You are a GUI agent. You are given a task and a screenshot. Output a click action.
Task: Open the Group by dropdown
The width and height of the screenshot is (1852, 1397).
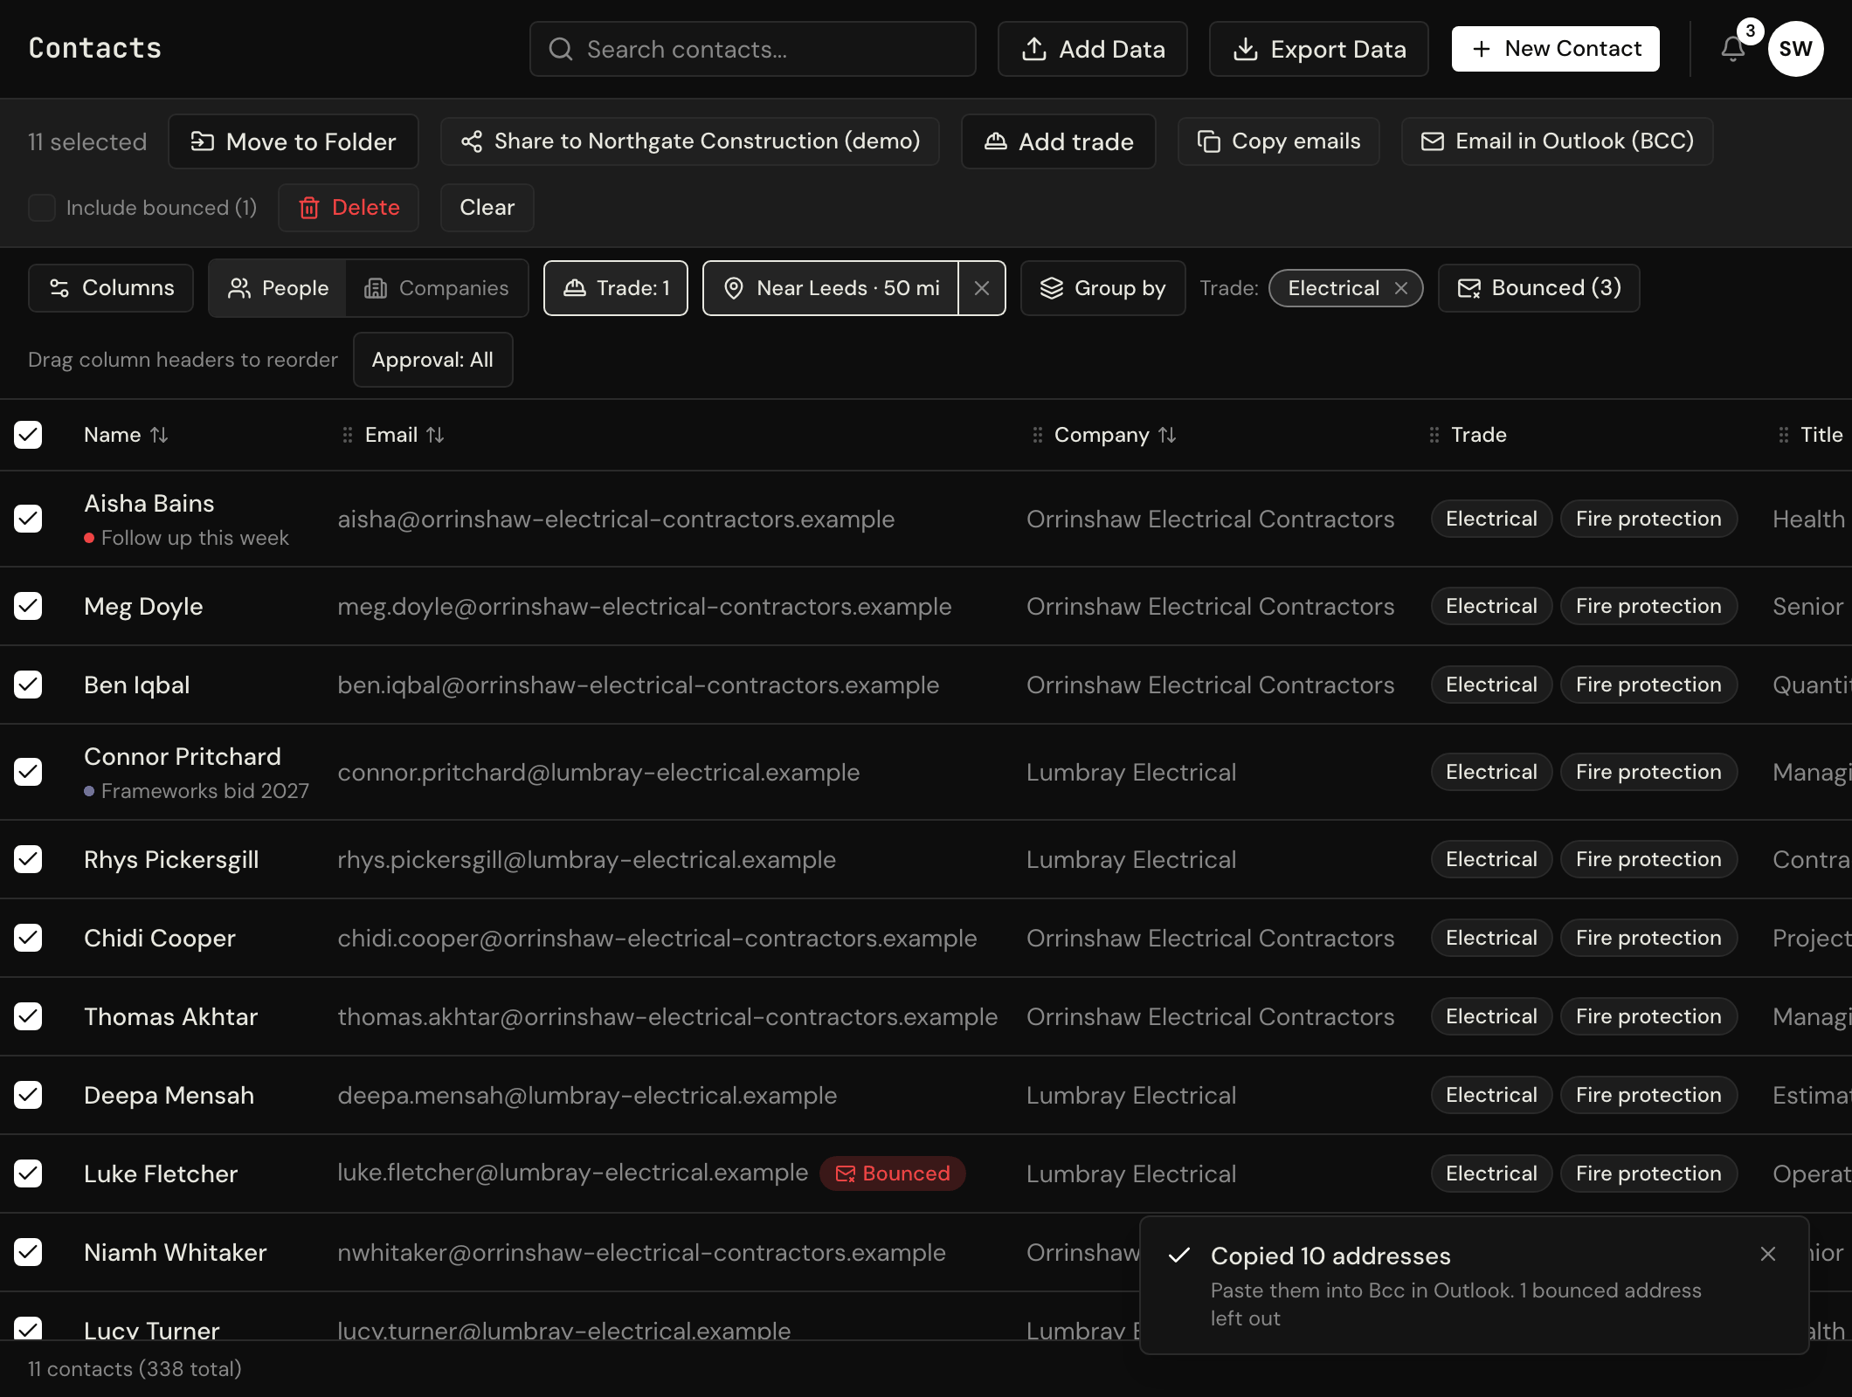point(1102,288)
